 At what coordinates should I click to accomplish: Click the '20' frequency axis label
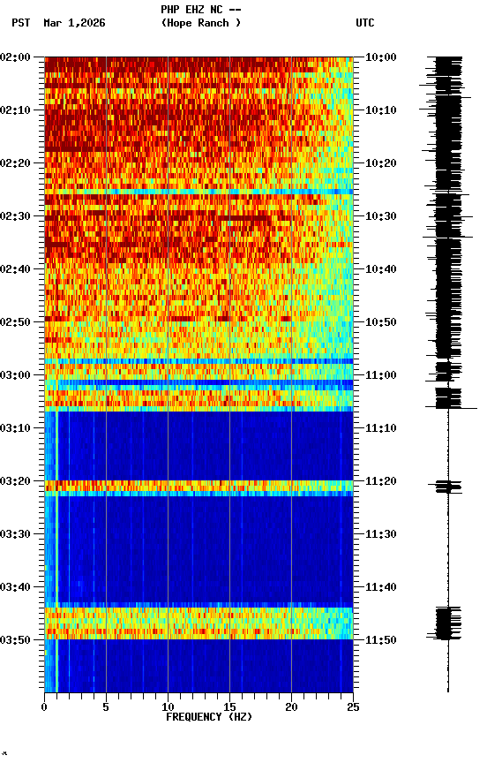tap(291, 707)
